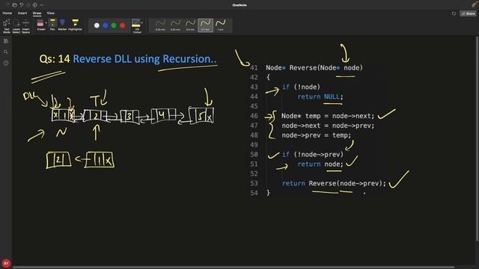Click code line 'Node* temp = node->next;'

[328, 116]
